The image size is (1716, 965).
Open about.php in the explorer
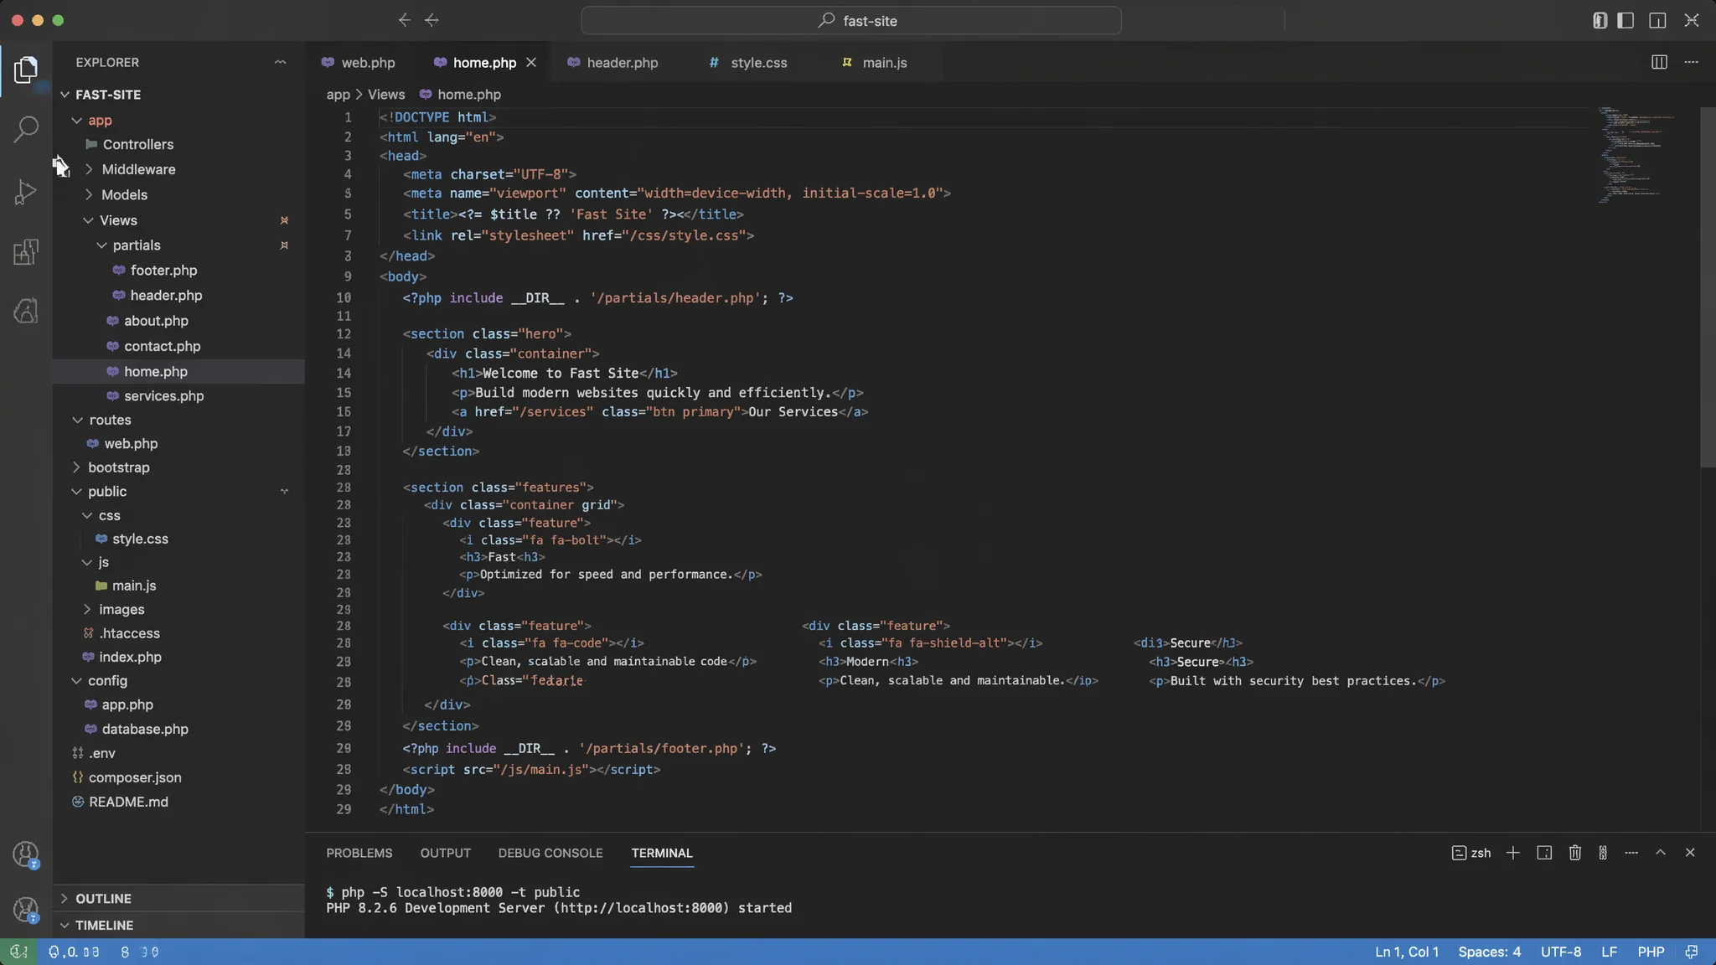pyautogui.click(x=156, y=321)
